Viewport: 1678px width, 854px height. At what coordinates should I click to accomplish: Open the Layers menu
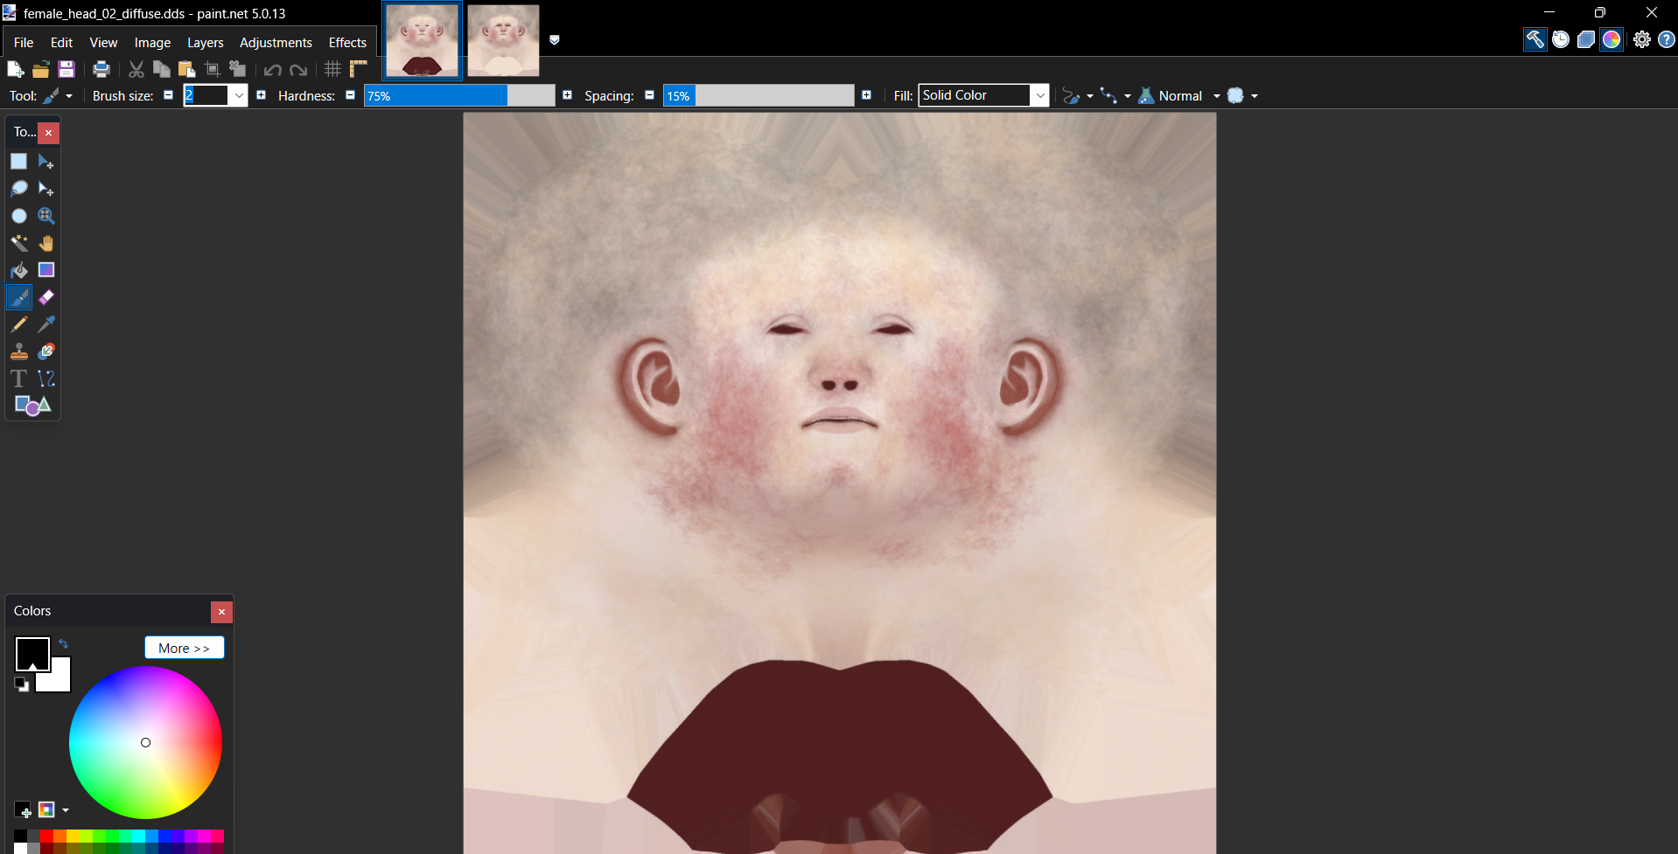205,43
